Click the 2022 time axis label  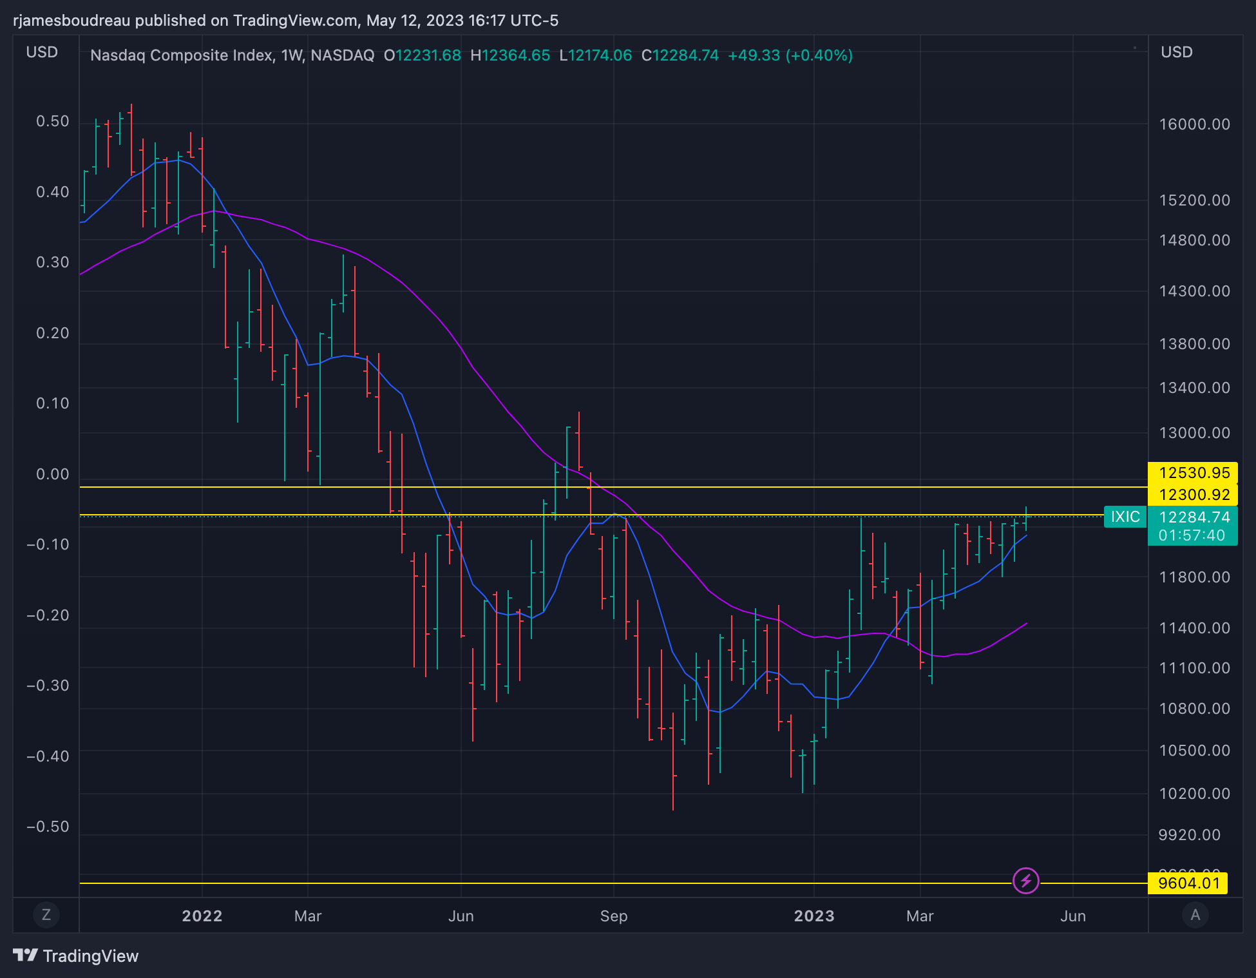click(x=202, y=916)
